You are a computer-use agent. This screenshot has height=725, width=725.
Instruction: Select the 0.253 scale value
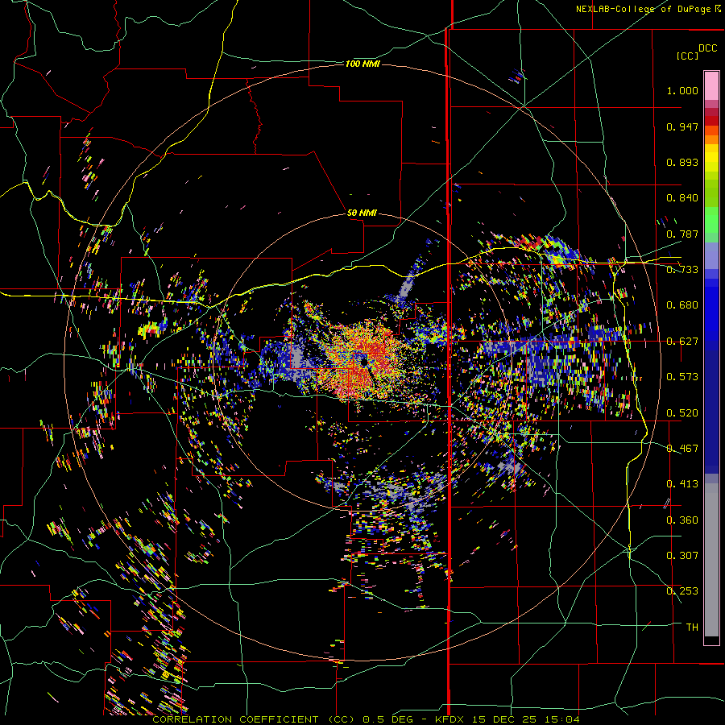click(682, 591)
